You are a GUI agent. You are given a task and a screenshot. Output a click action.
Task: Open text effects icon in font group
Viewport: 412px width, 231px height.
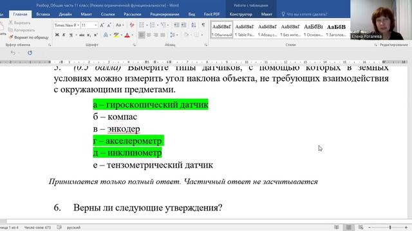[x=106, y=35]
